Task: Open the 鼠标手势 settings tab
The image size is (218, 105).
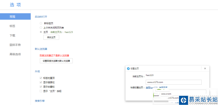Action: (15, 45)
